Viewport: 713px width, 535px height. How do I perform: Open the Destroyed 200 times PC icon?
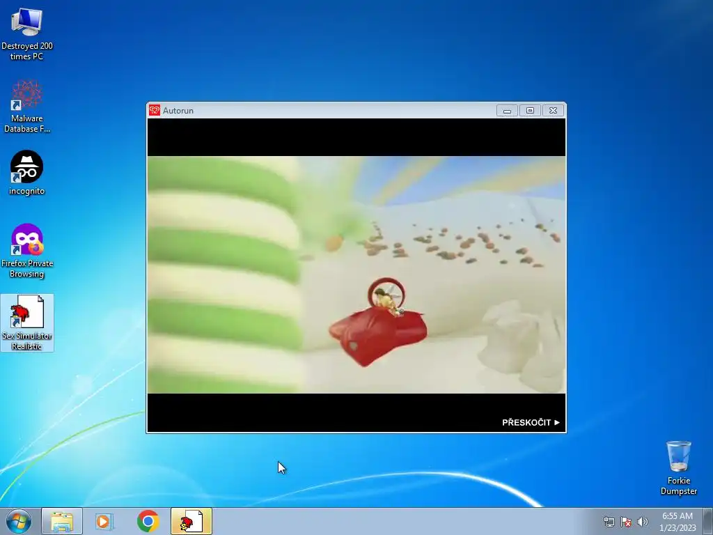point(27,34)
